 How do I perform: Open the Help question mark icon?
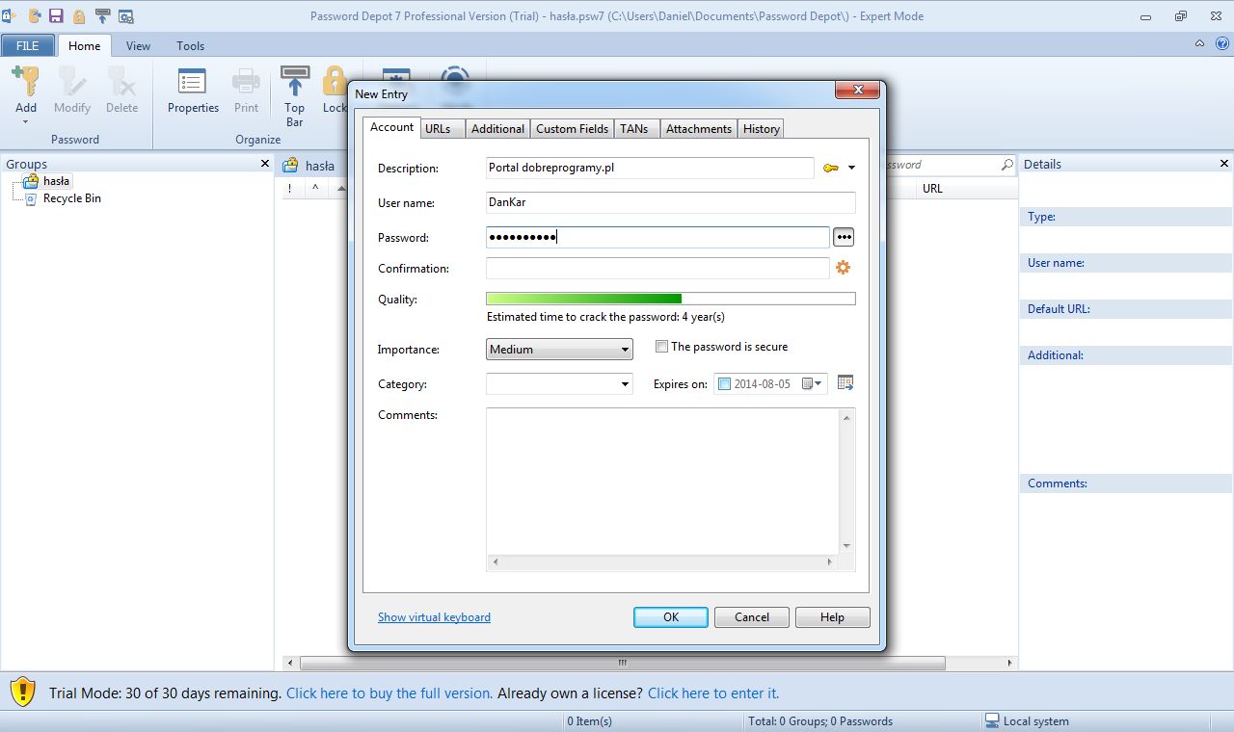1221,43
